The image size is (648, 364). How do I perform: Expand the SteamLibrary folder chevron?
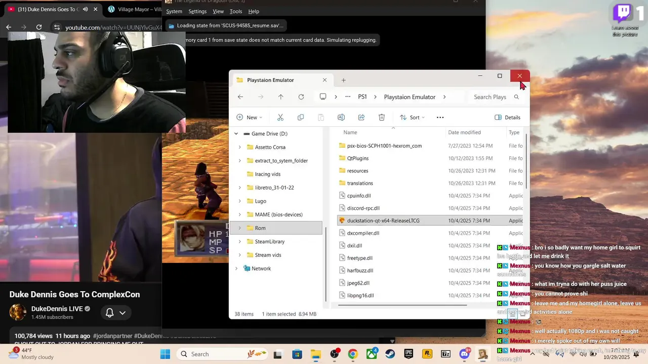[x=239, y=242]
